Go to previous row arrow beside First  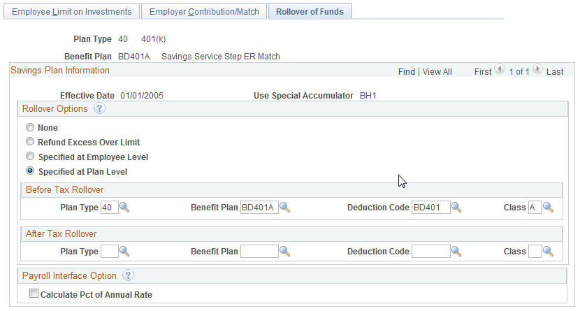500,69
